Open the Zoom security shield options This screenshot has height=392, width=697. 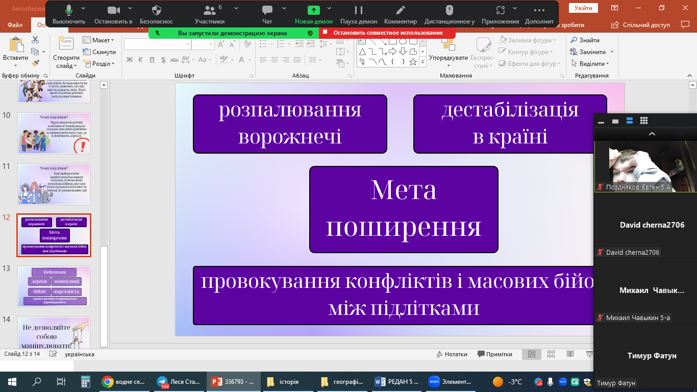coord(157,11)
